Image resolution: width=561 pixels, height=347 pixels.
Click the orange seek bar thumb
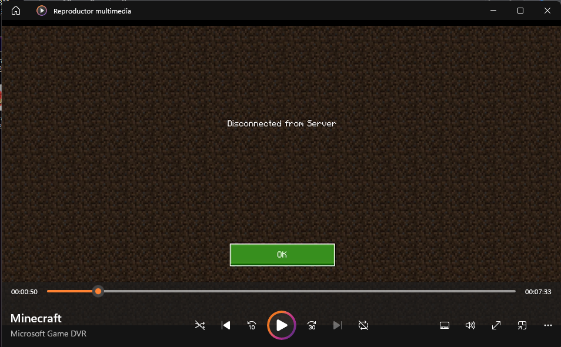pos(98,291)
